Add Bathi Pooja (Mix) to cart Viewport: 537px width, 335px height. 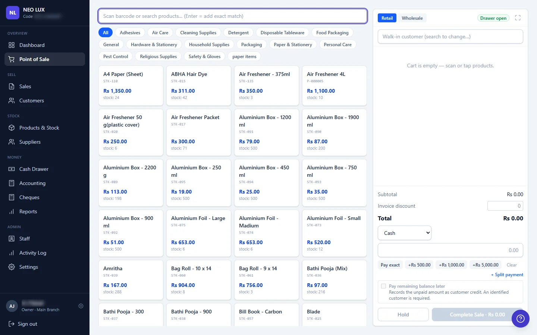[x=335, y=280]
